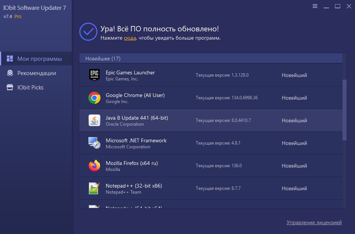The image size is (355, 234).
Task: Click the Microsoft .NET Framework icon
Action: pyautogui.click(x=94, y=143)
